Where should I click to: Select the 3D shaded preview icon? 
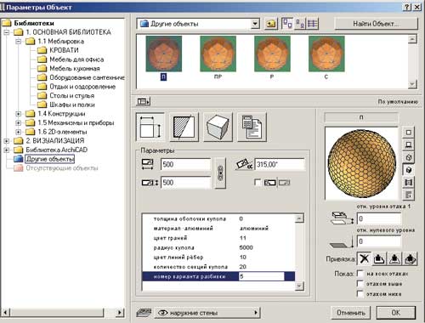point(408,170)
